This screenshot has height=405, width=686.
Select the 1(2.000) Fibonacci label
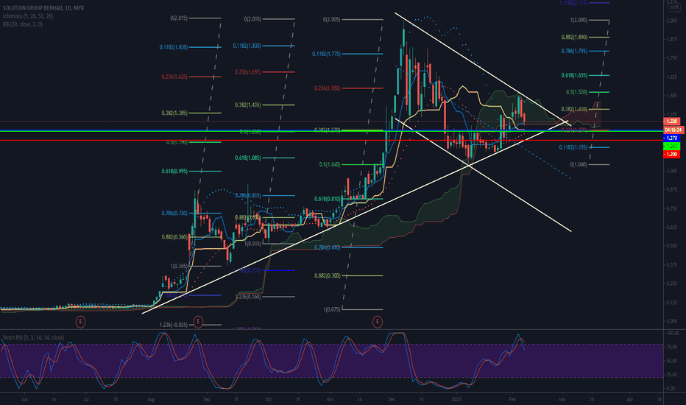pos(579,20)
